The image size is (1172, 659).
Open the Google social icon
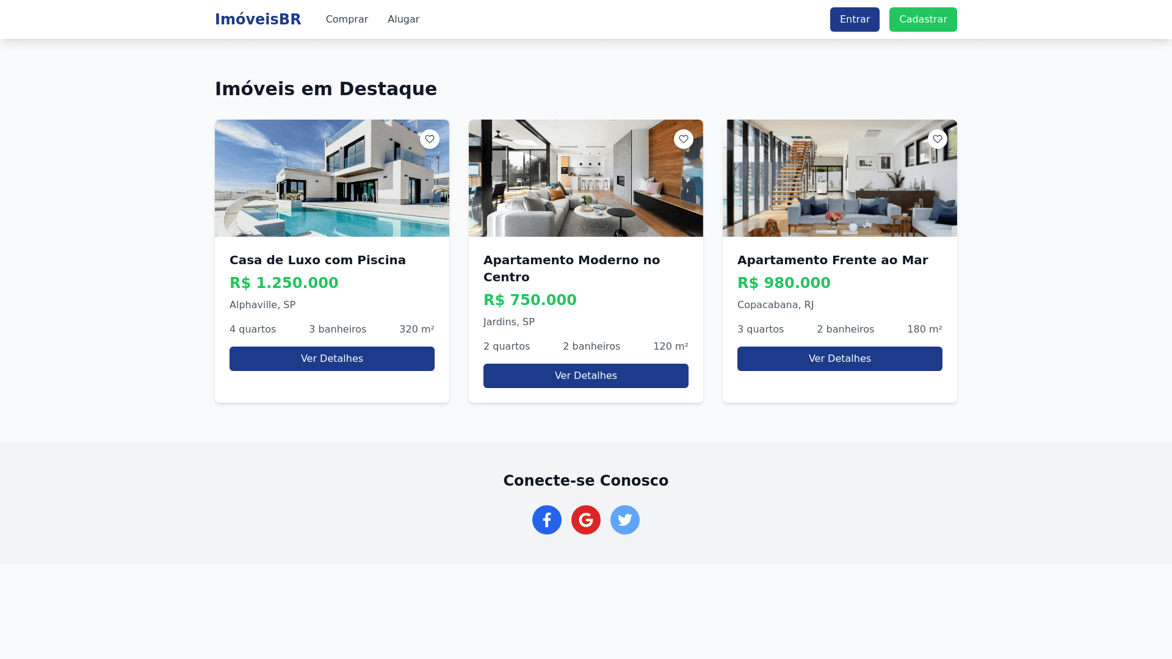coord(586,520)
